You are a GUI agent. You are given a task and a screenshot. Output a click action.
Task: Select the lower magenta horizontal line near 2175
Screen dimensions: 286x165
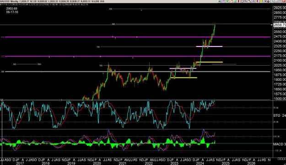tap(138, 57)
